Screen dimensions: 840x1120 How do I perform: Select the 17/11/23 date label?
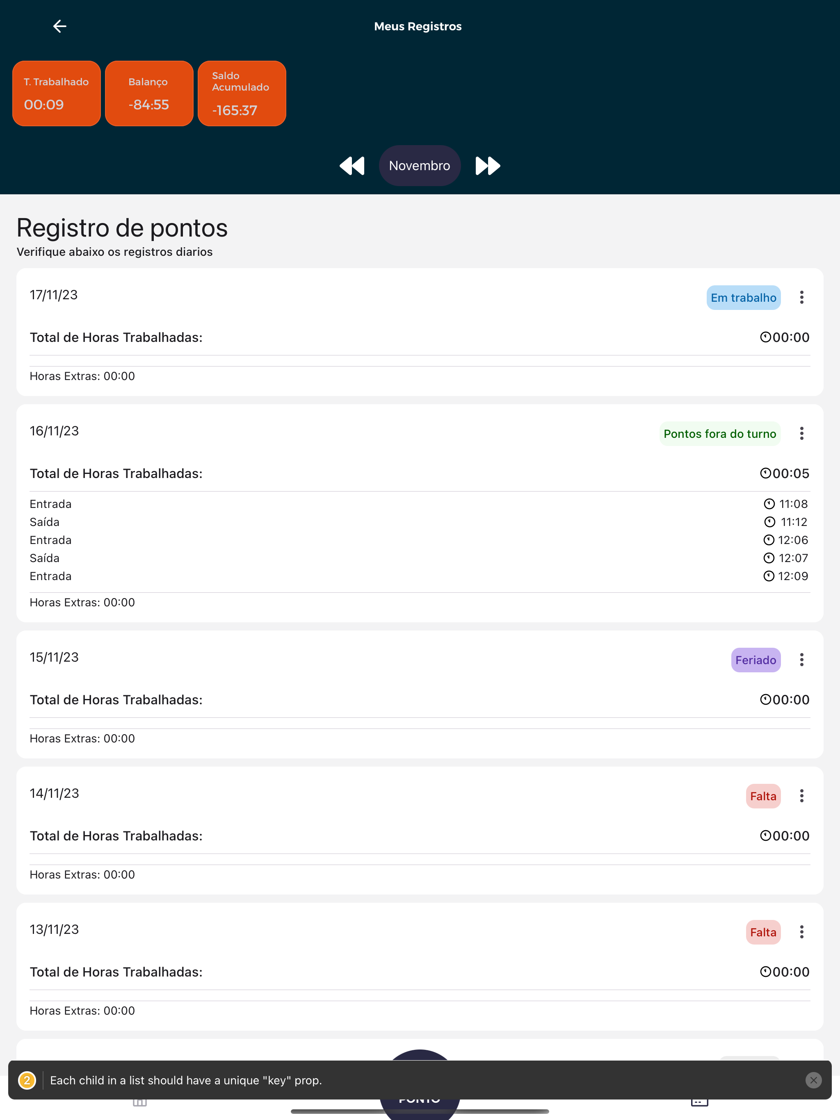54,295
